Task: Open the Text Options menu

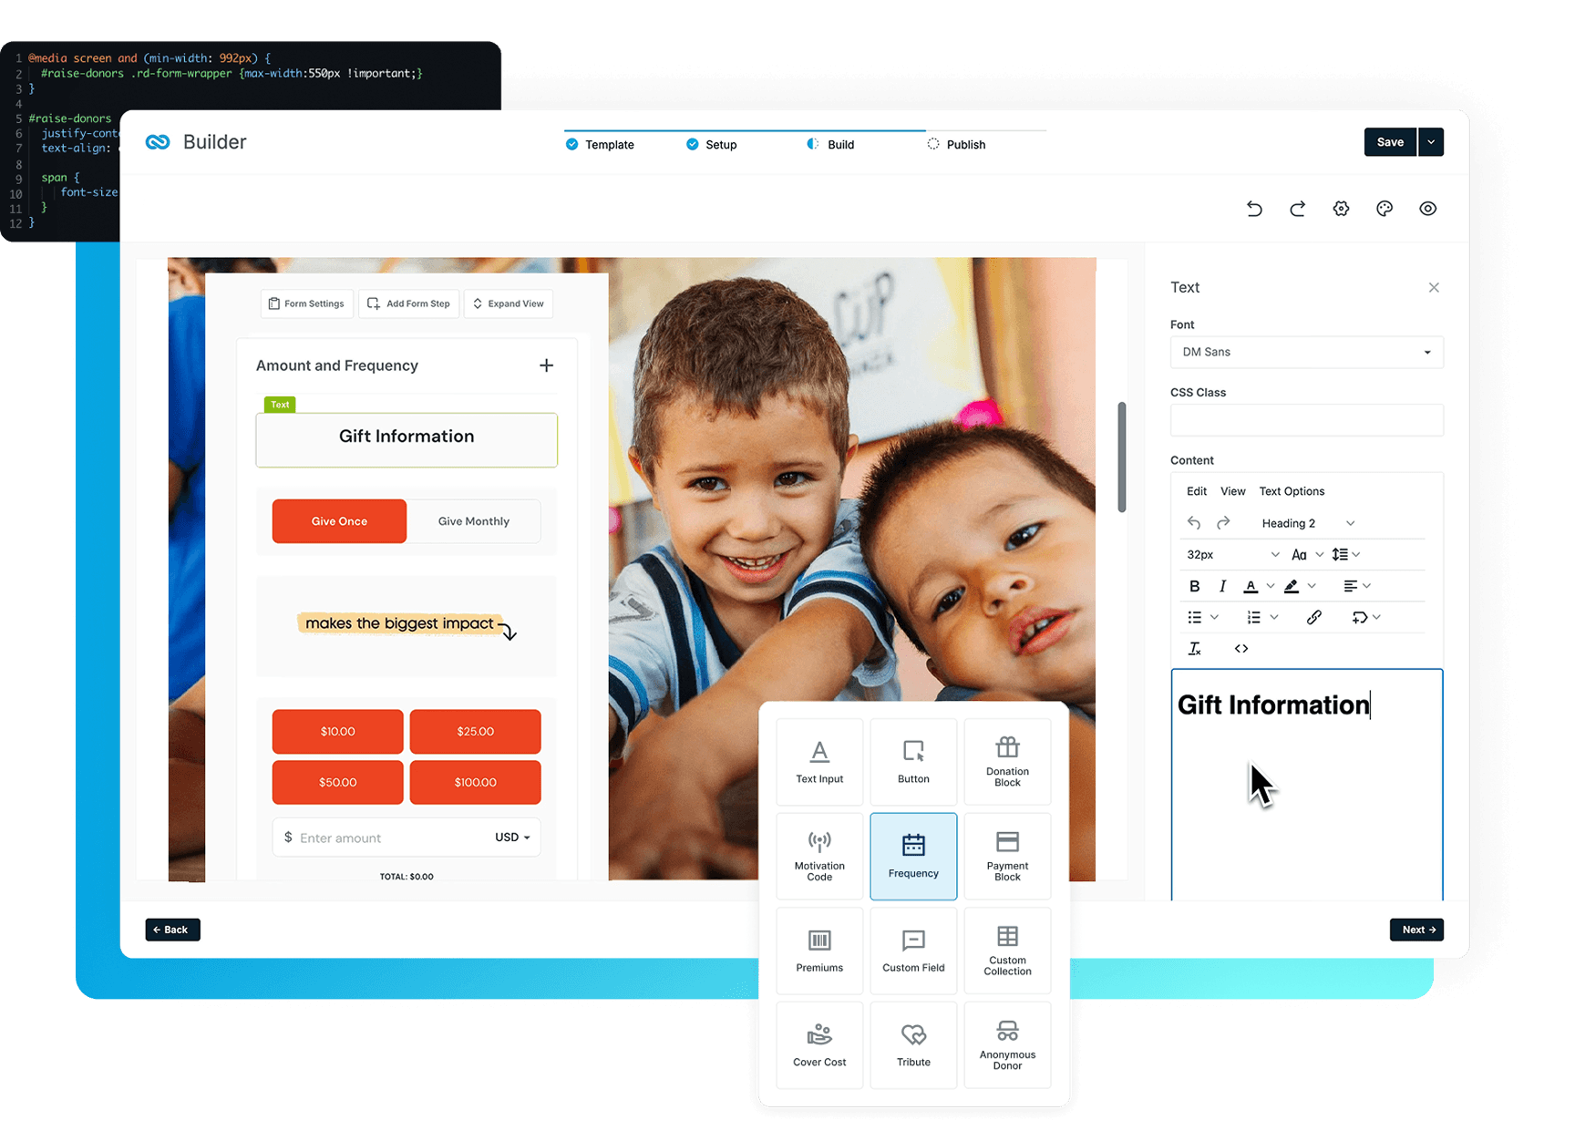Action: [x=1292, y=491]
